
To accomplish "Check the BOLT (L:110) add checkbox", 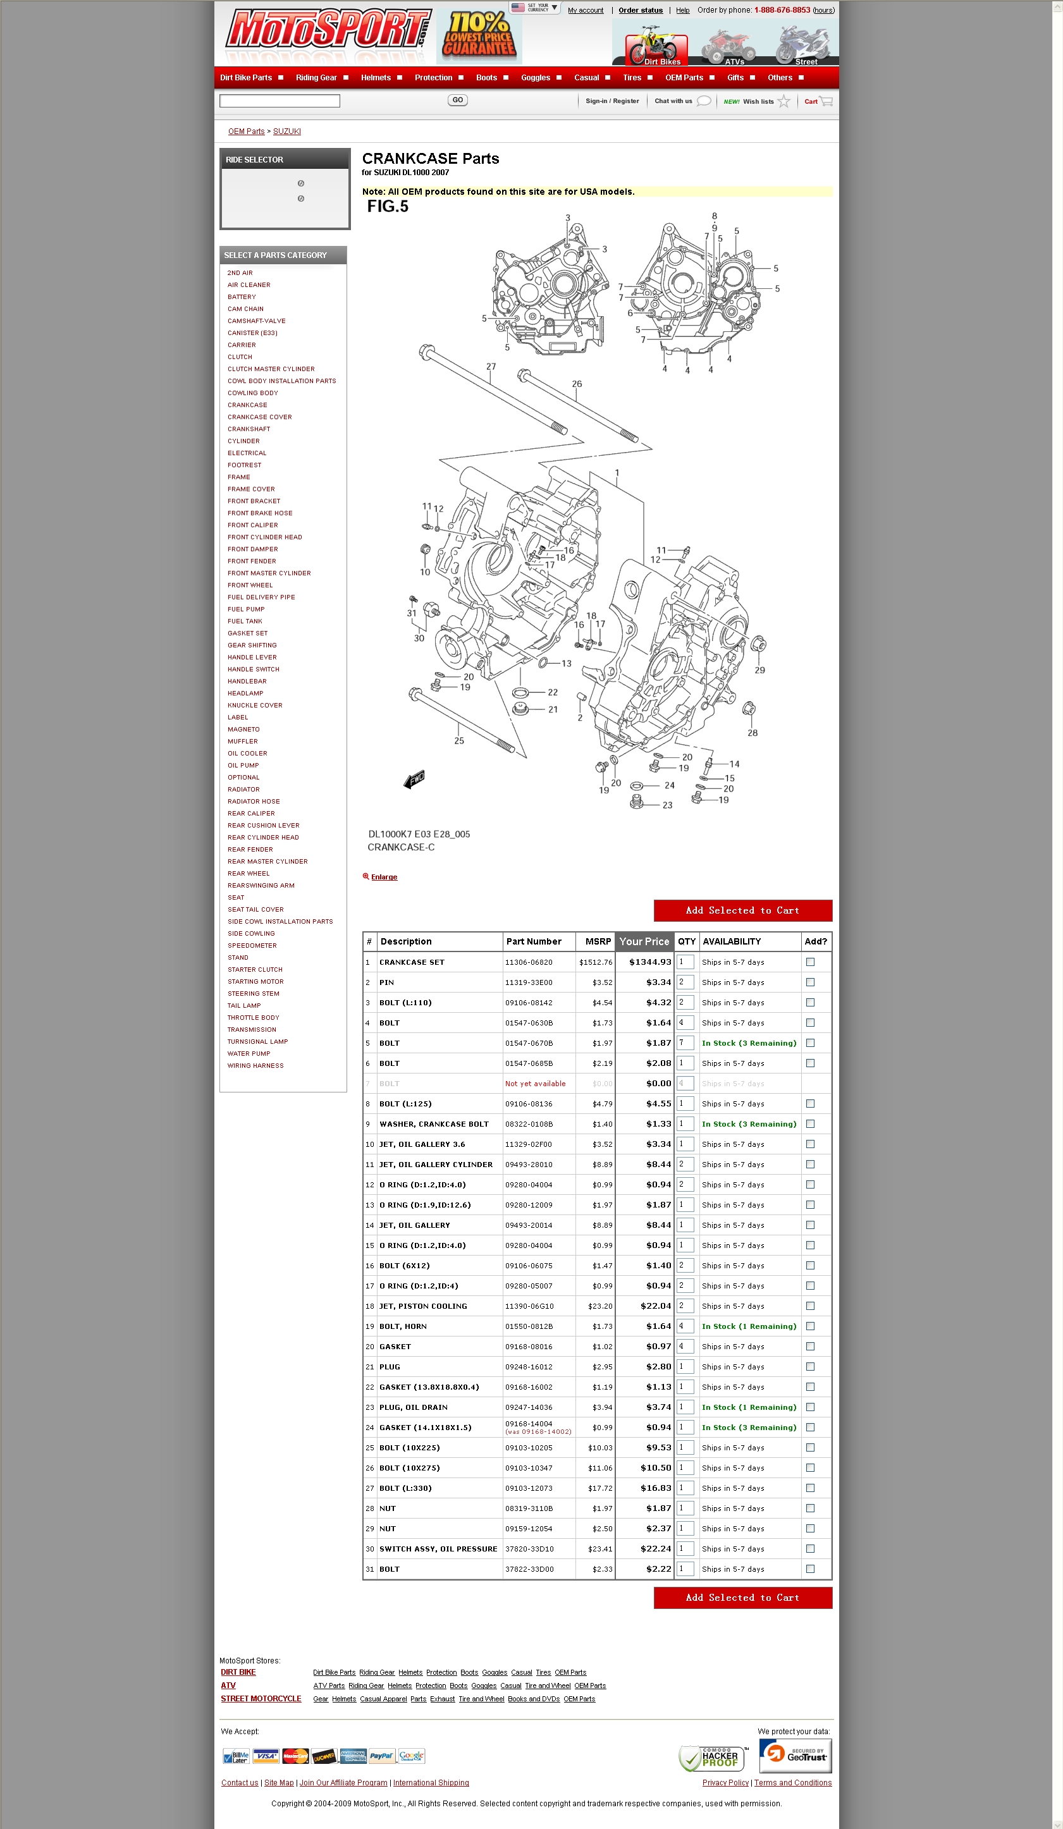I will pos(810,1002).
